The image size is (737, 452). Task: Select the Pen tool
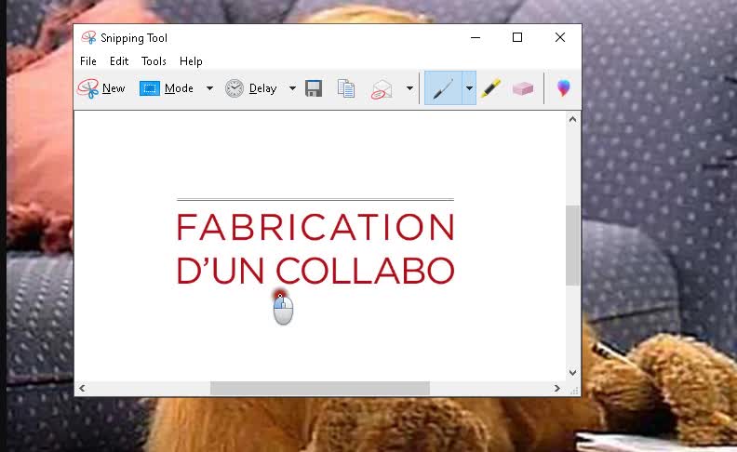pyautogui.click(x=443, y=88)
